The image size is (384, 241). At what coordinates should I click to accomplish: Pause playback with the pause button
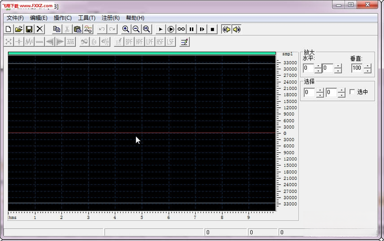click(x=192, y=29)
